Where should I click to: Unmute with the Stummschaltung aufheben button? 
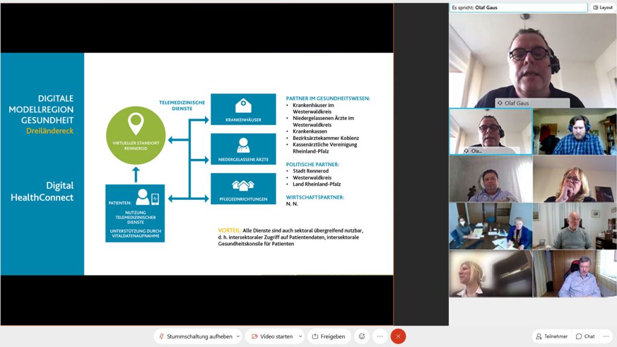tap(196, 336)
